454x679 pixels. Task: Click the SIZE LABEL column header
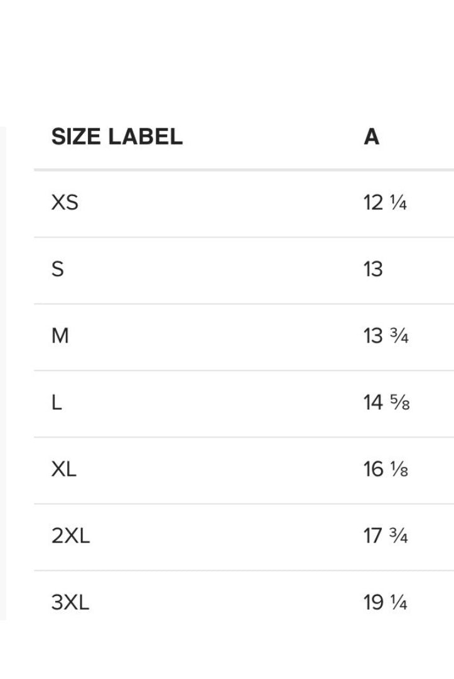pos(117,137)
